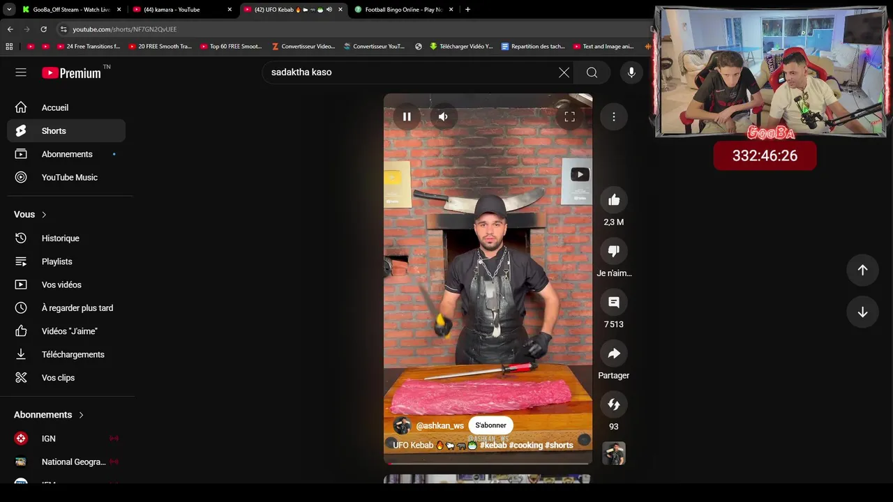Image resolution: width=893 pixels, height=502 pixels.
Task: Close the GooBa_Off Stream tab
Action: coord(119,10)
